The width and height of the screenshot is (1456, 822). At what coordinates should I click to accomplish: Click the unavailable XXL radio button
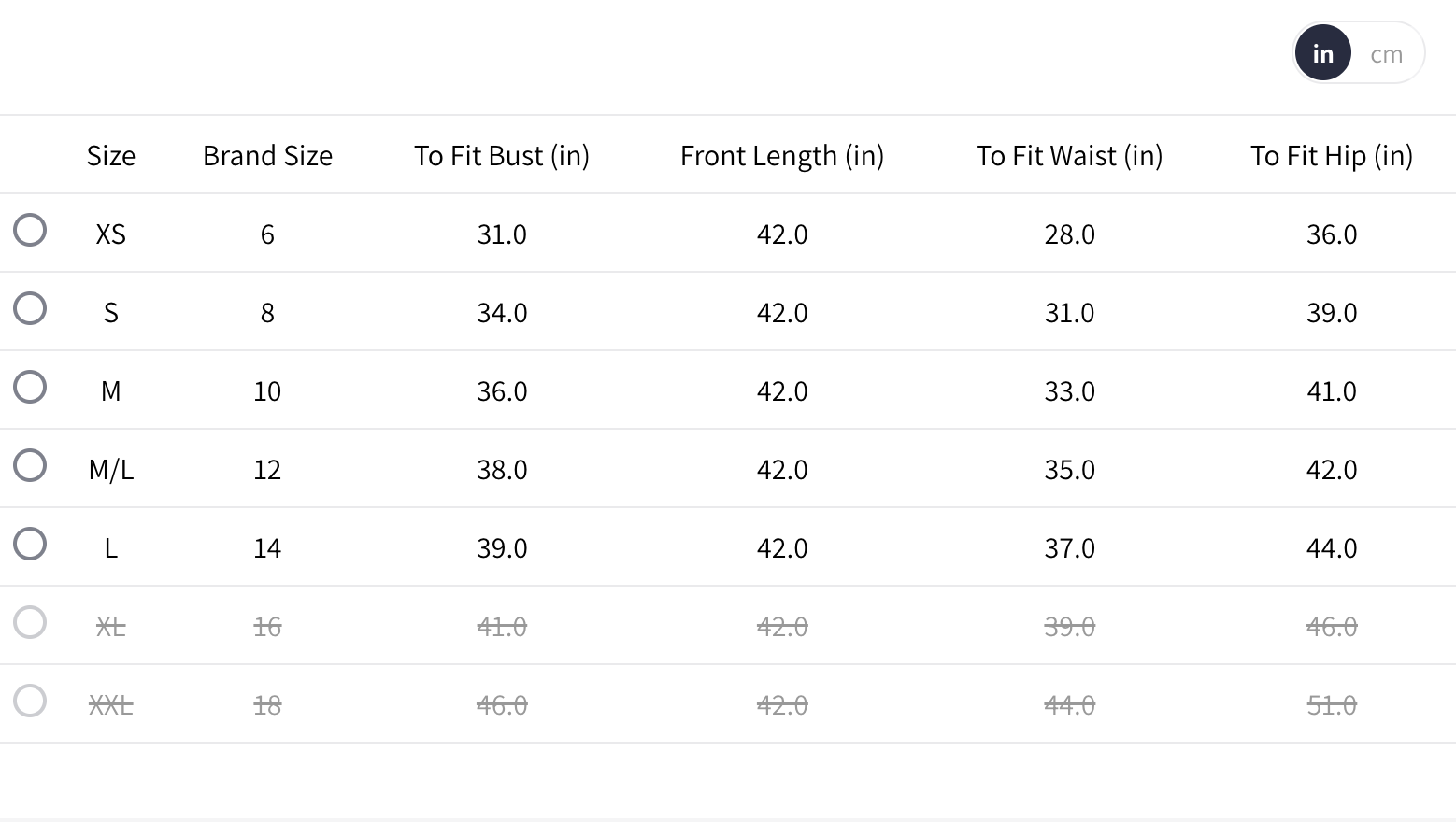[x=30, y=701]
